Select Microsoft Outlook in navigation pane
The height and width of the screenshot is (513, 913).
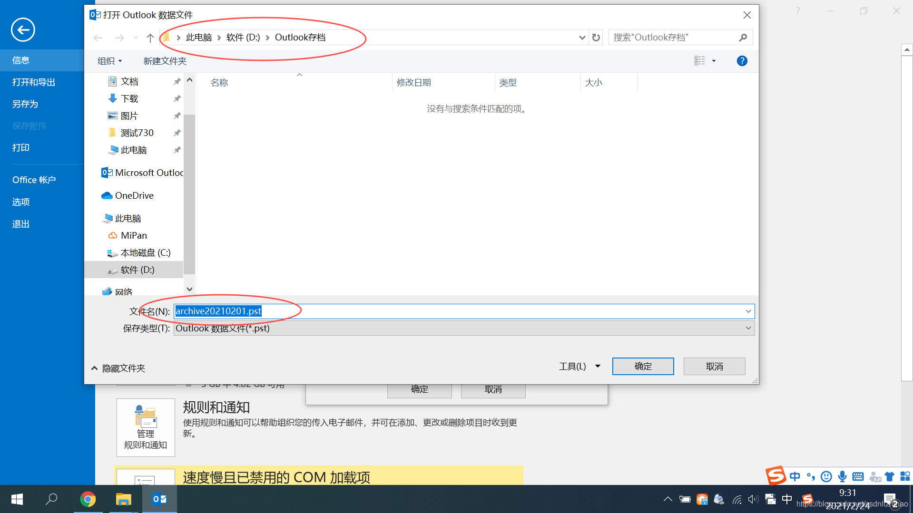(142, 173)
